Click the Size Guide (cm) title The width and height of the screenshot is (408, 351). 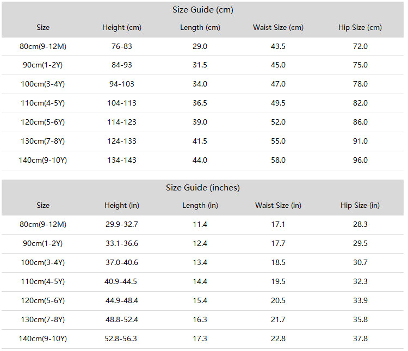(203, 10)
